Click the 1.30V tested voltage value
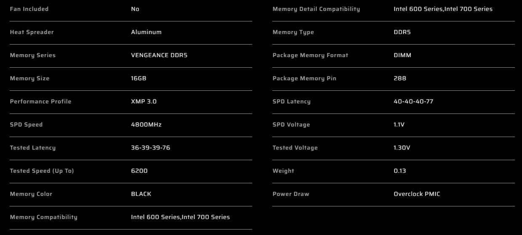 click(x=402, y=148)
